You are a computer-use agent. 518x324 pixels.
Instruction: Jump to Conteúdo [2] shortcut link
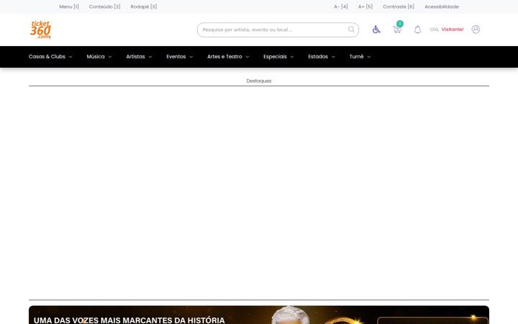[105, 6]
